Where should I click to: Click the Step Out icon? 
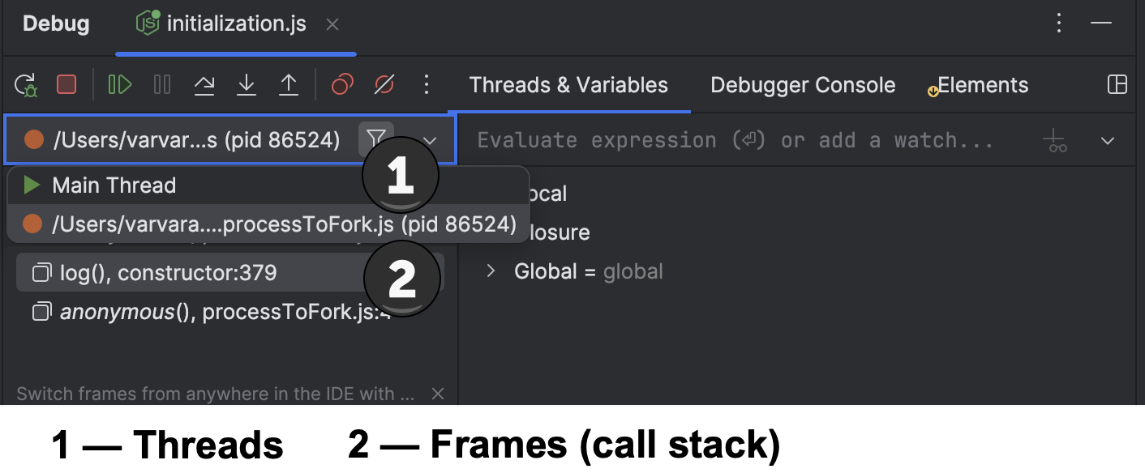(289, 84)
